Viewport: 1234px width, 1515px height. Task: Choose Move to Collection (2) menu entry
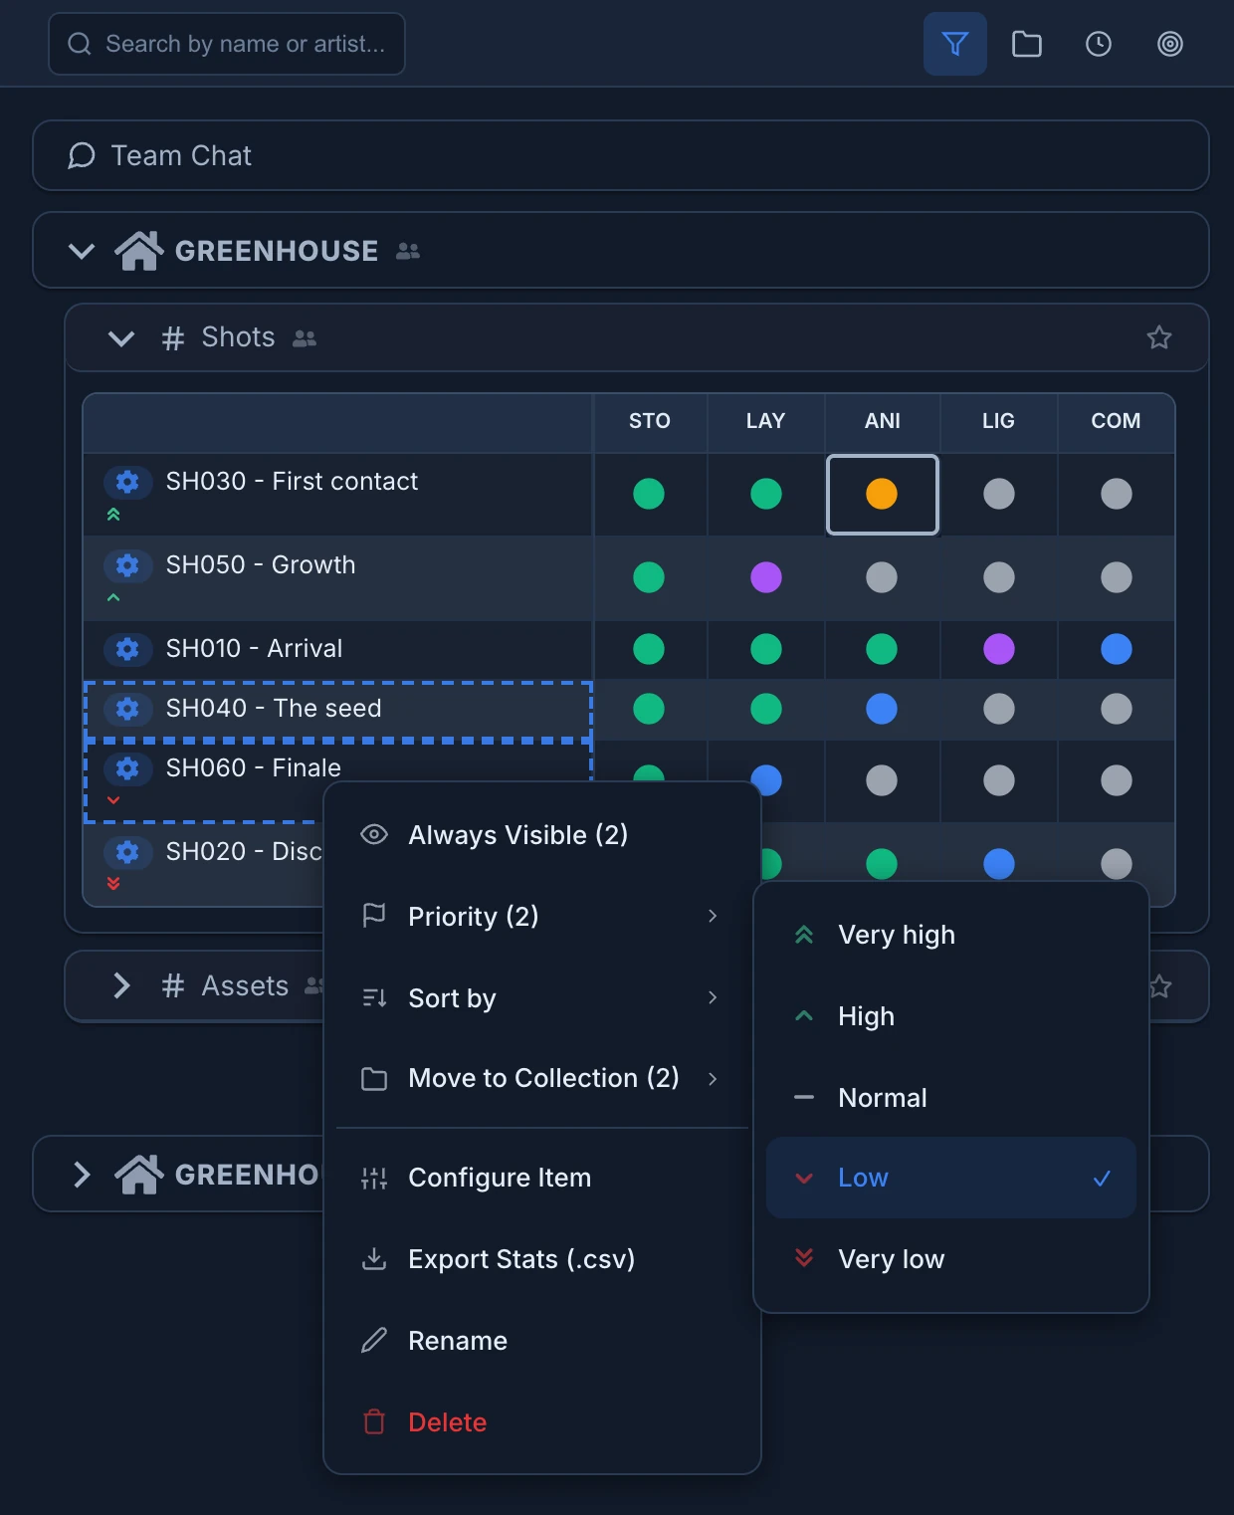coord(542,1078)
